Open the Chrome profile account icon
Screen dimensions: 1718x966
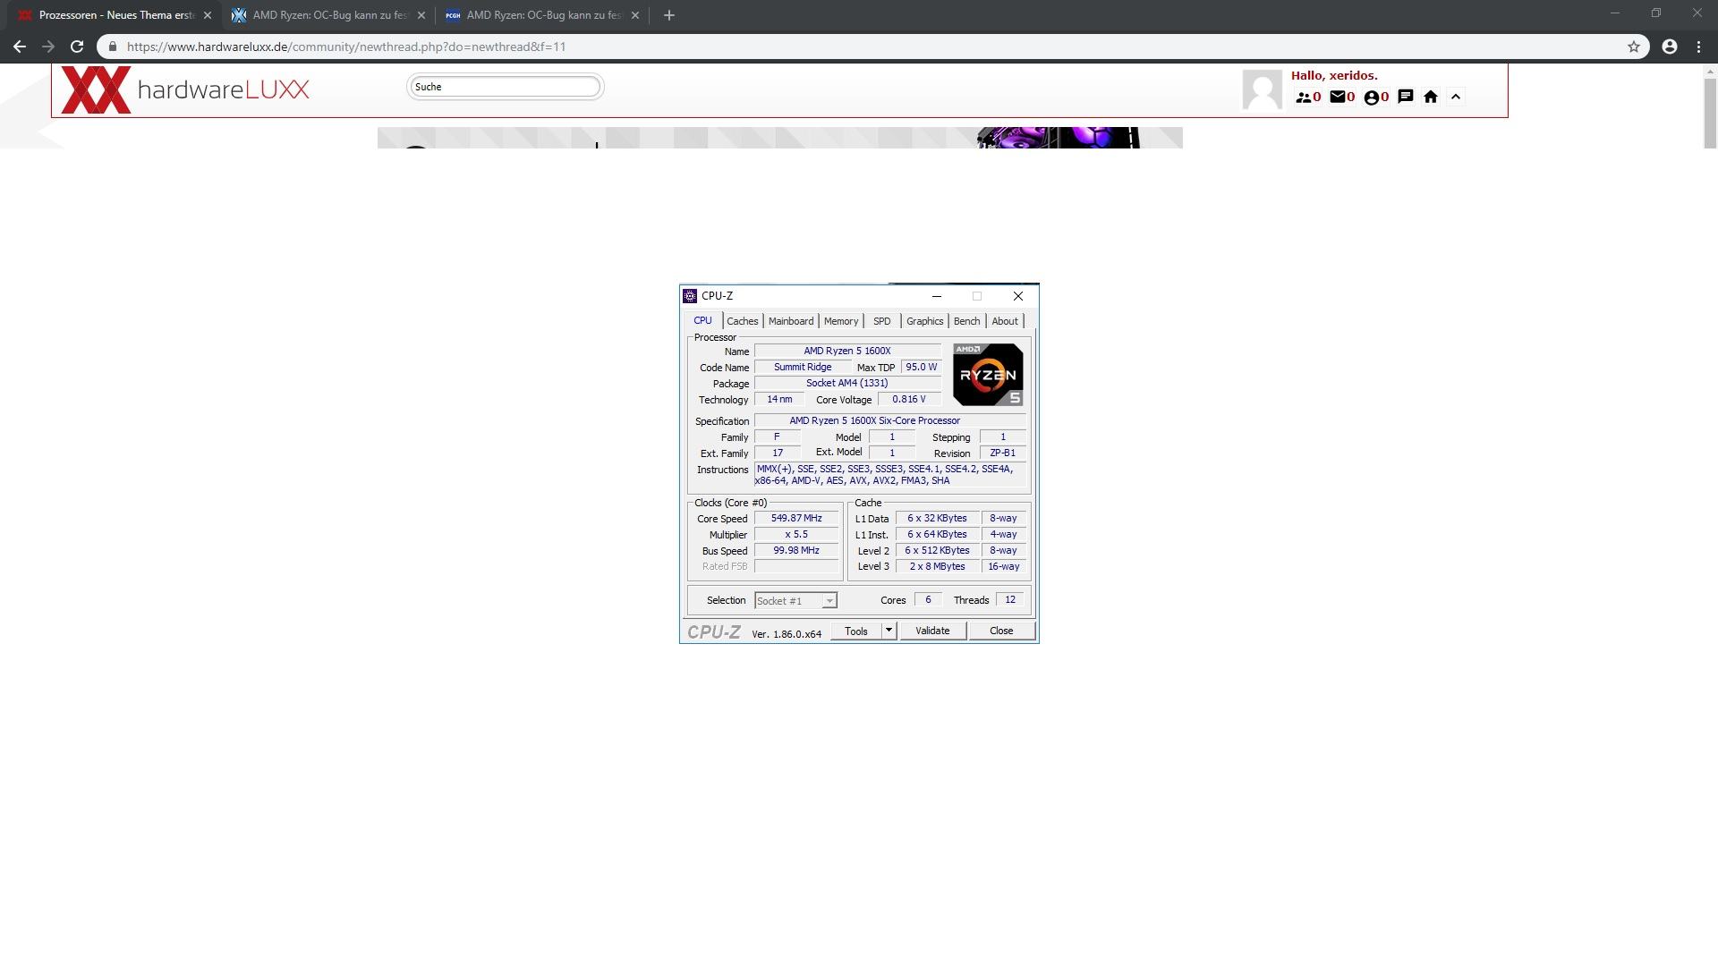click(1670, 47)
